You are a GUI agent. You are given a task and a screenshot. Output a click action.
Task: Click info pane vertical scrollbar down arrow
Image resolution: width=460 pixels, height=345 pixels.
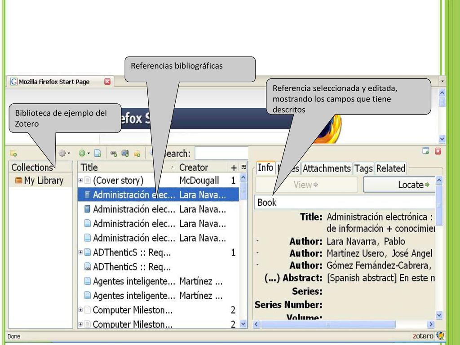[439, 315]
